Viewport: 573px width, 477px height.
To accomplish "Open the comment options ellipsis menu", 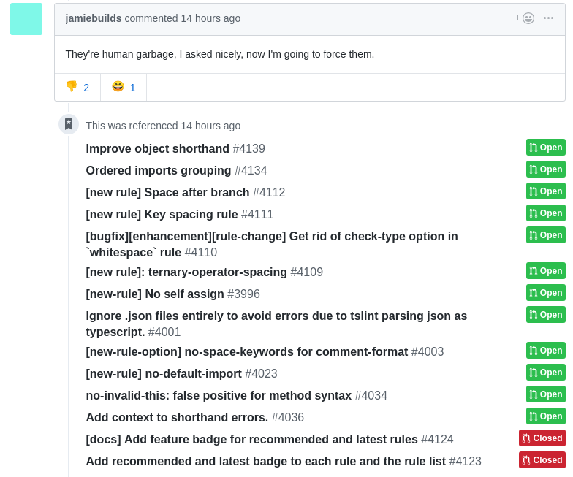I will [x=548, y=18].
